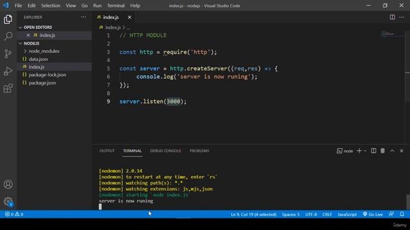Viewport: 410px width, 230px height.
Task: Open the node terminal shell indicator
Action: tap(345, 151)
